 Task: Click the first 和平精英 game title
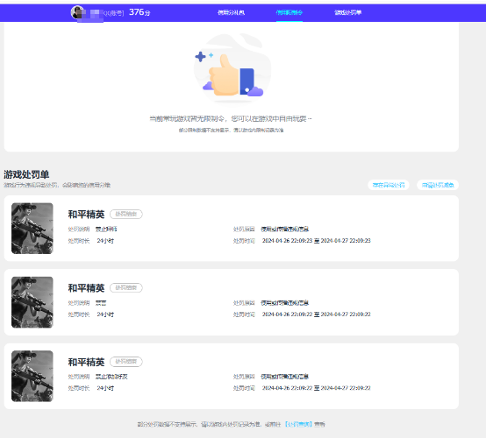point(87,215)
